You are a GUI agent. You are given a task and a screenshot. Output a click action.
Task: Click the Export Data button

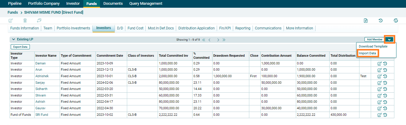click(20, 47)
